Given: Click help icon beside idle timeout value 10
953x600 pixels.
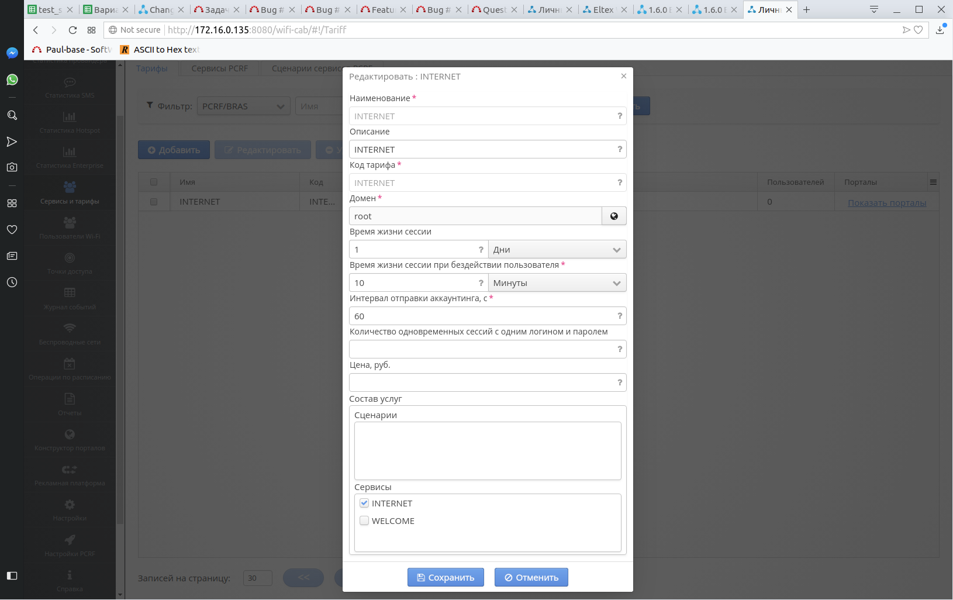Looking at the screenshot, I should click(x=481, y=282).
